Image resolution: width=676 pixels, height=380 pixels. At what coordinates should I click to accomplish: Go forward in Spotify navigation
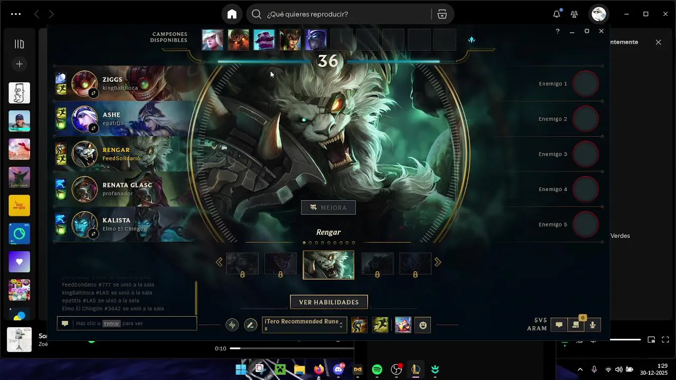click(51, 14)
